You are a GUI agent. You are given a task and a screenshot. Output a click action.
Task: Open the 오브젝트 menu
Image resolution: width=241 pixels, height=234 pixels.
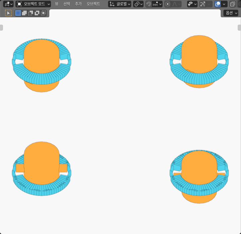tap(93, 4)
